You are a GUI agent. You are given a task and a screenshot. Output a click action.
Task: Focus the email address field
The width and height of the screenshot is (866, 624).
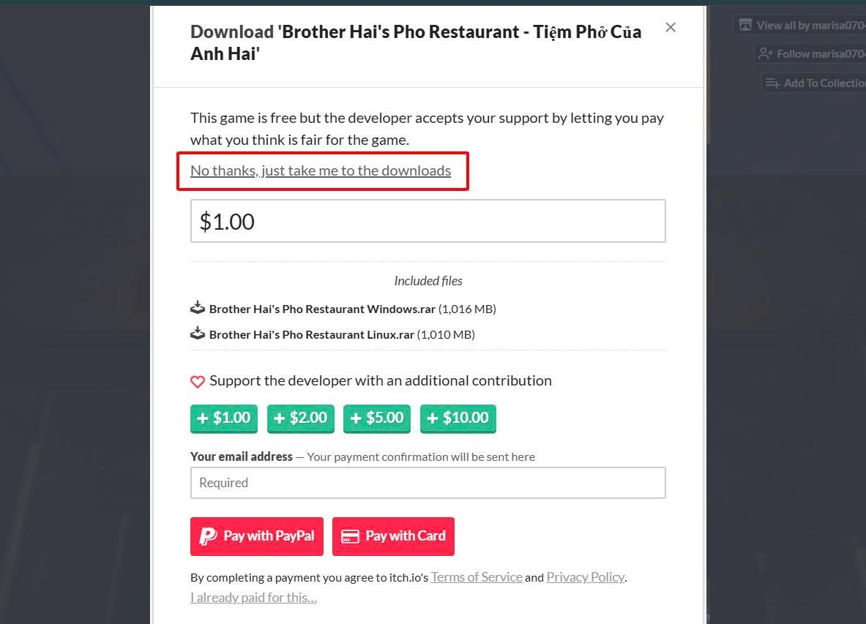click(x=428, y=483)
